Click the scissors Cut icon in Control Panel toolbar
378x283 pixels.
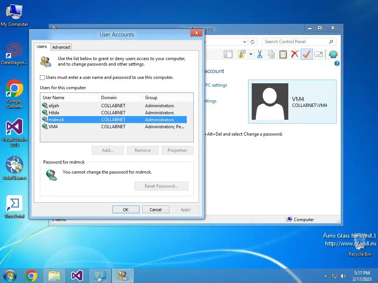[x=260, y=54]
